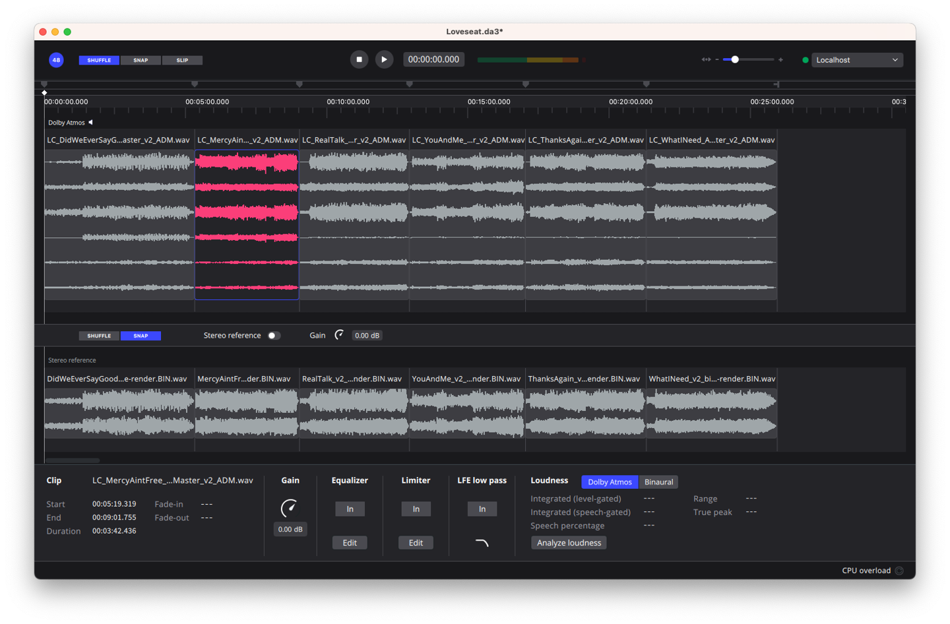Enable the Limiter In button
The width and height of the screenshot is (950, 624).
click(x=416, y=509)
